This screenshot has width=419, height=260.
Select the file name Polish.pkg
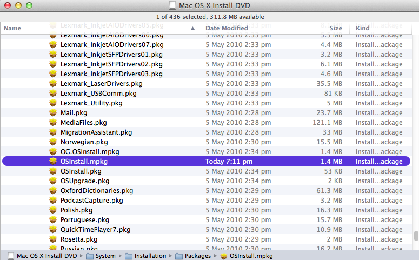tap(76, 210)
